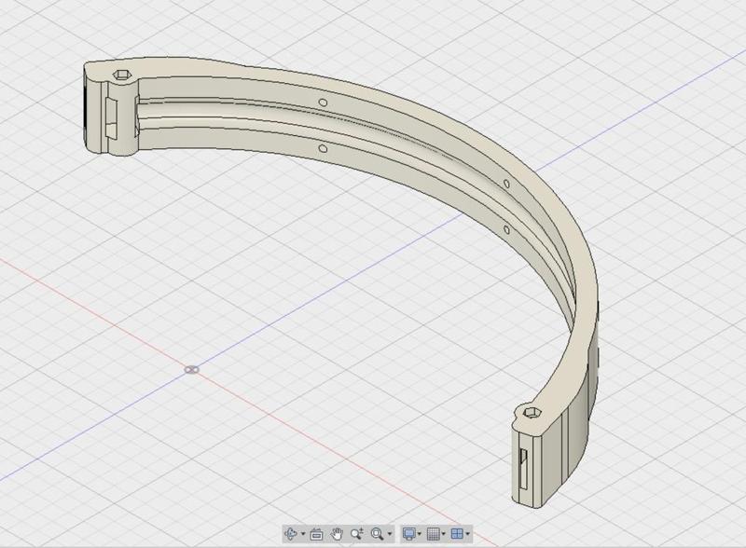Choose the Zoom Window fit magnifier
The width and height of the screenshot is (746, 548).
(x=378, y=534)
